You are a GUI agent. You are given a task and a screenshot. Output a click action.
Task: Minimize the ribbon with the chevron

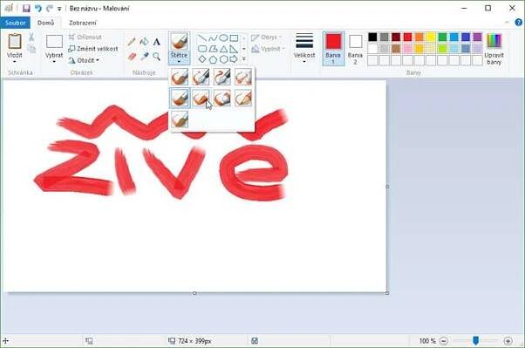[507, 23]
